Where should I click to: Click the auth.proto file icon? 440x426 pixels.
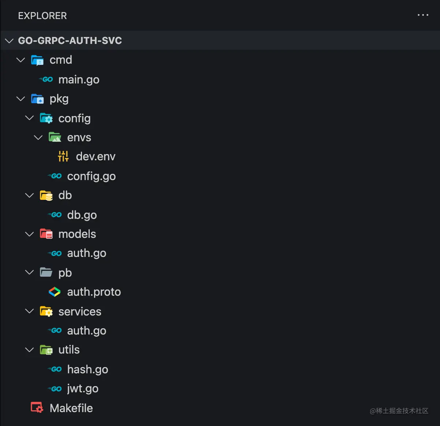coord(55,292)
